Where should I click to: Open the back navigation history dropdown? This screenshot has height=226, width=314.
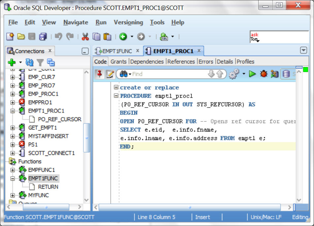132,36
